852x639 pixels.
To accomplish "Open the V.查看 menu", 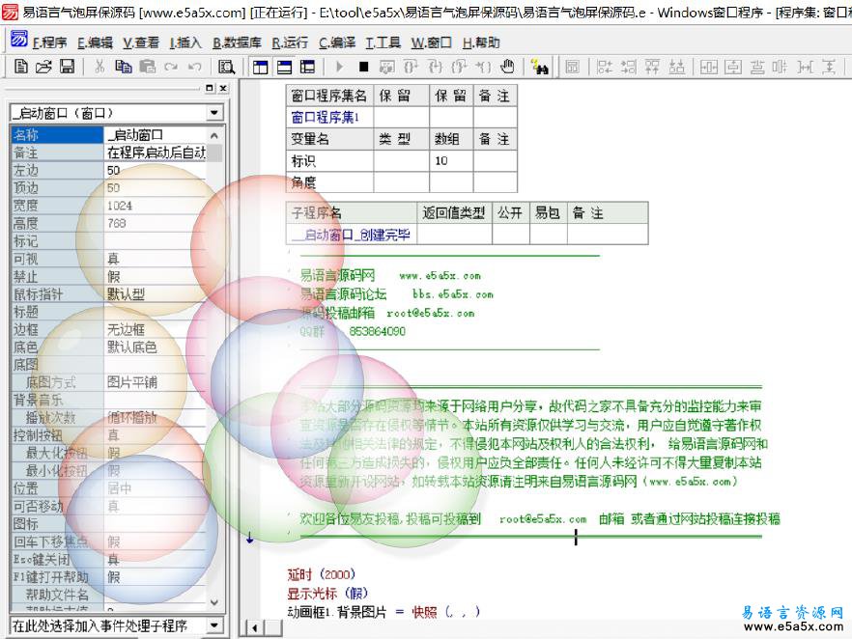I will click(141, 42).
